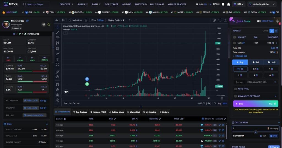Take a chart snapshot with camera

click(225, 20)
